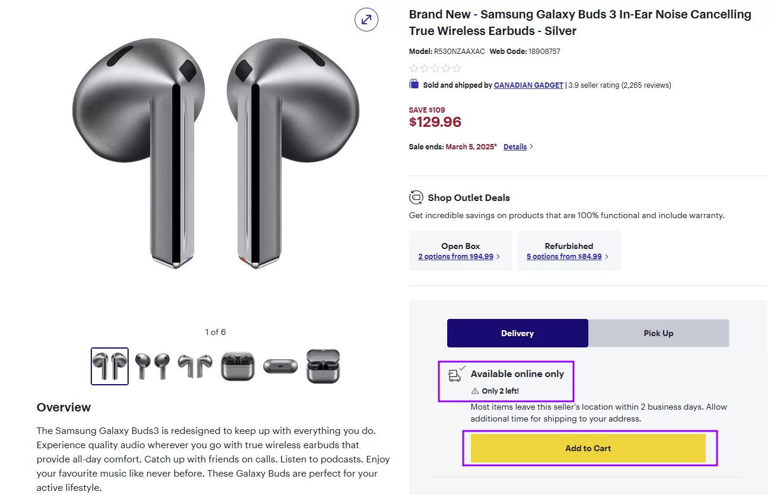The image size is (771, 495).
Task: Click the fifth rating star
Action: [456, 68]
